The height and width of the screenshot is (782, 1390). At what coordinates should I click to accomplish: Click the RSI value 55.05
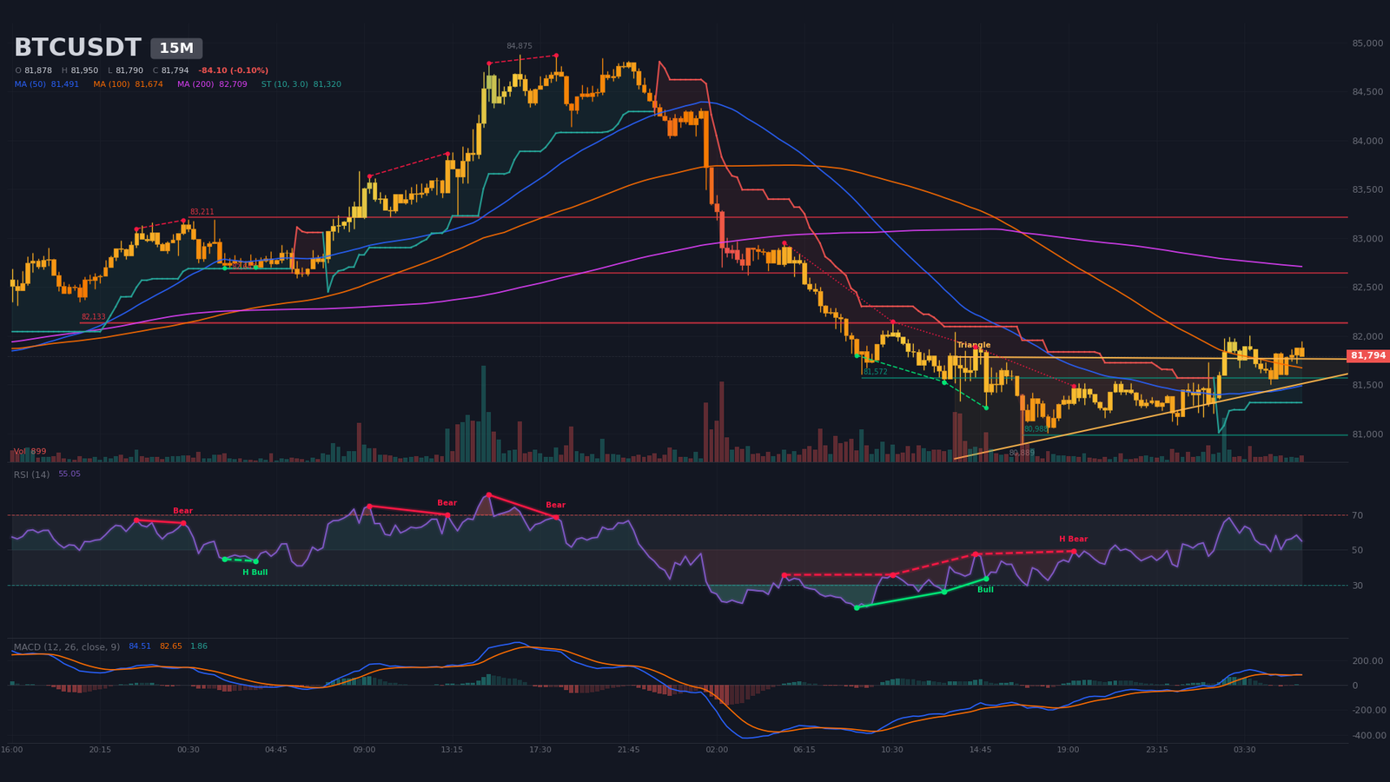coord(69,474)
